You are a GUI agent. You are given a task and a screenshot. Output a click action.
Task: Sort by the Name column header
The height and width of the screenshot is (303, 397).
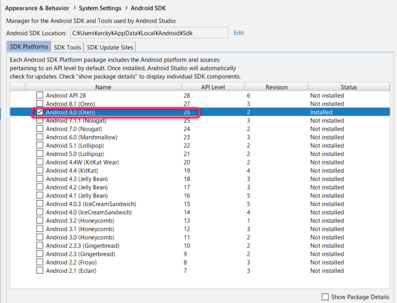click(103, 87)
